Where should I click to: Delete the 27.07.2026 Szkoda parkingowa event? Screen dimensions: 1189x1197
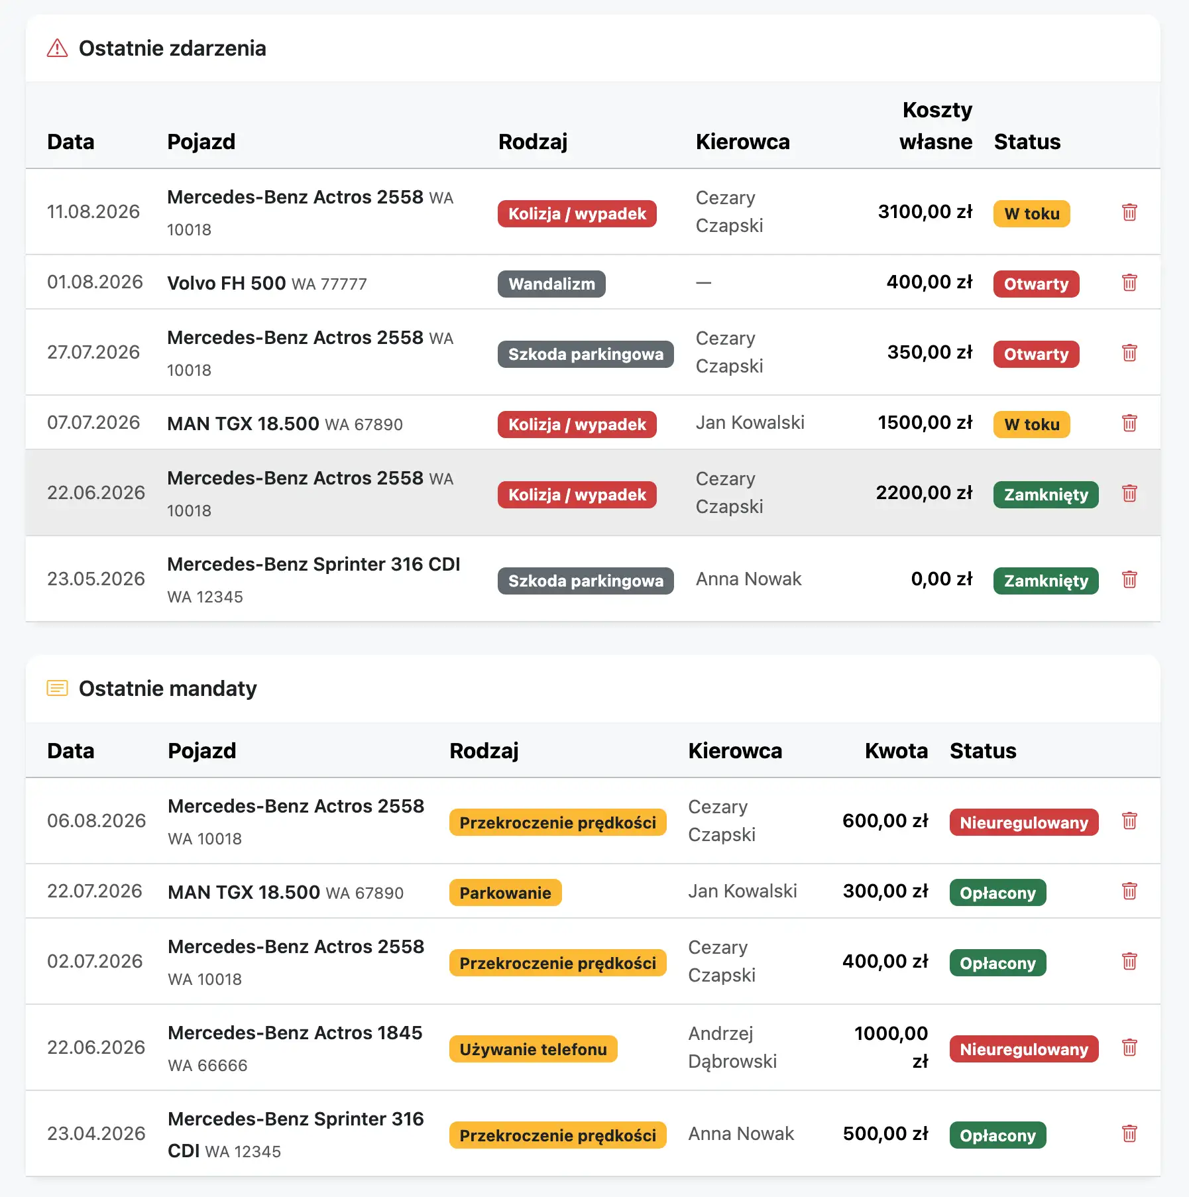pos(1129,353)
